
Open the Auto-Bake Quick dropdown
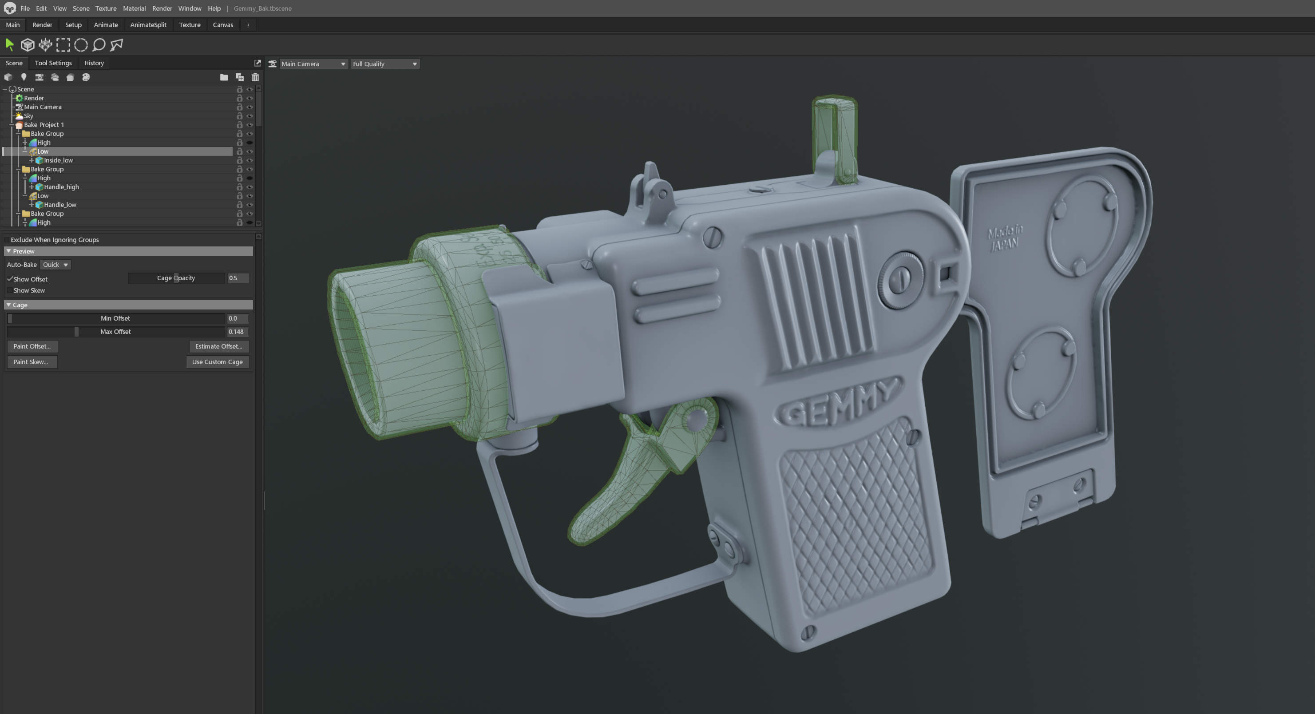[55, 265]
